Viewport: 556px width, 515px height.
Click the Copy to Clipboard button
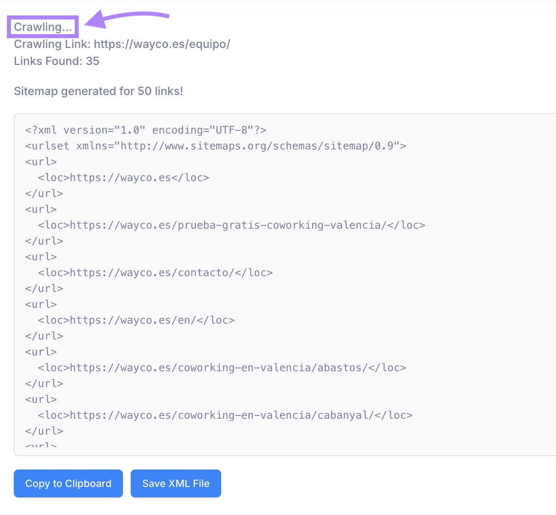coord(68,483)
